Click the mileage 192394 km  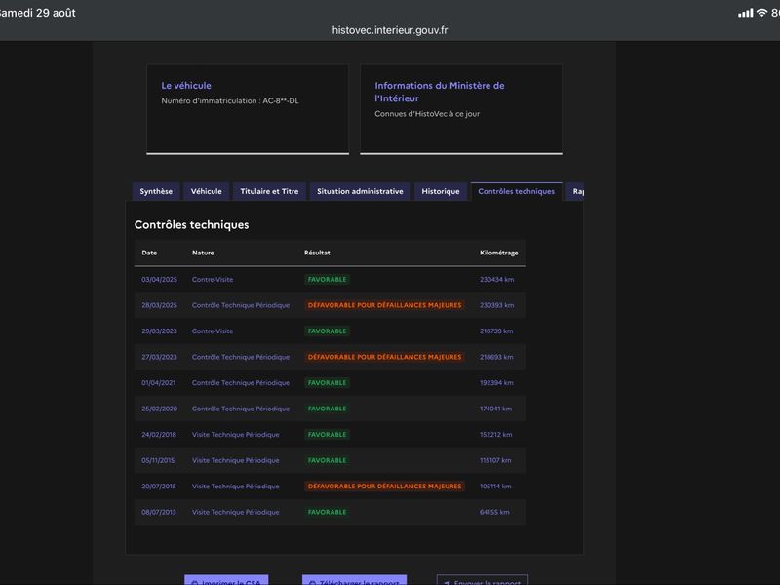pos(496,383)
